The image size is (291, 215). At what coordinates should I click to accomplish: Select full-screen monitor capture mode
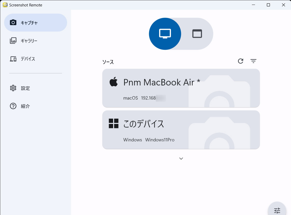point(165,34)
